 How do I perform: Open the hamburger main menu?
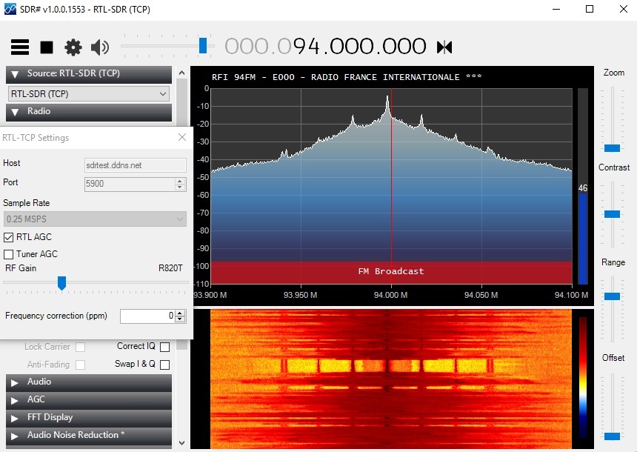20,47
